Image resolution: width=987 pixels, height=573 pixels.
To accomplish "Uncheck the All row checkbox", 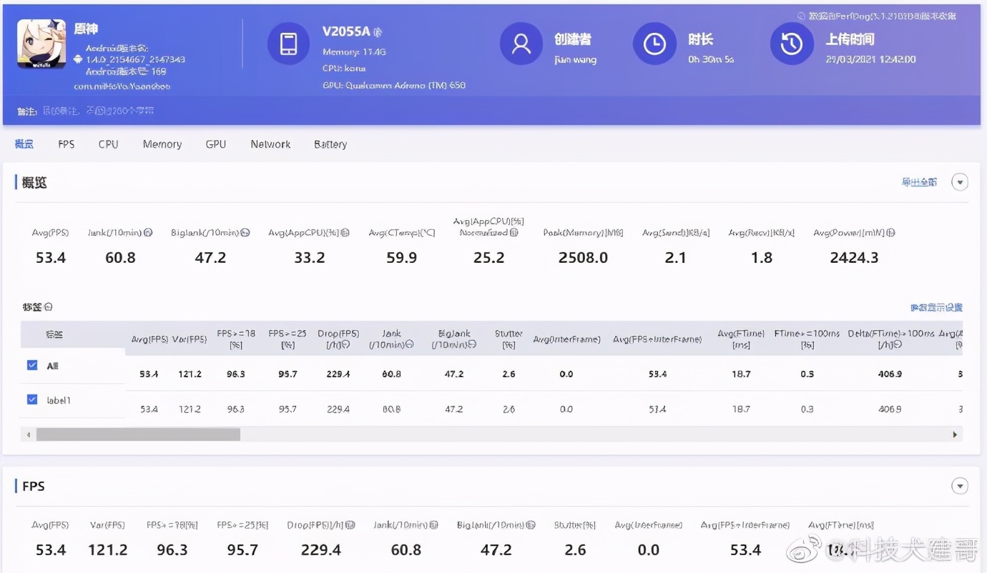I will [31, 364].
